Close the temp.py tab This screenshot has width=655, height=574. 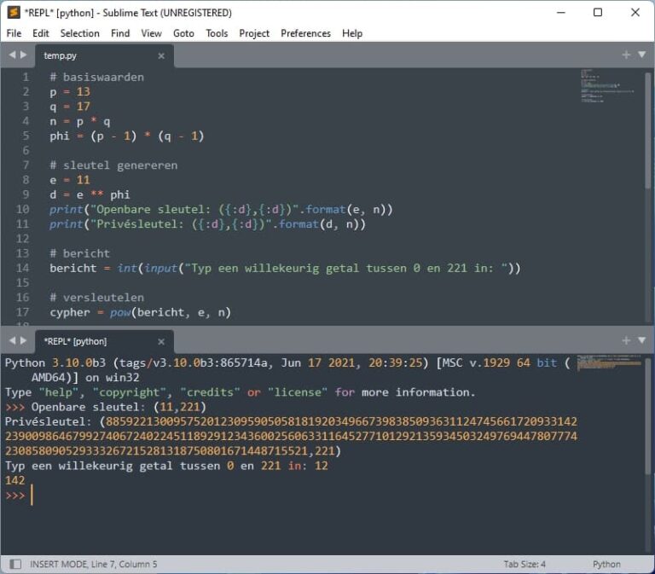click(161, 55)
